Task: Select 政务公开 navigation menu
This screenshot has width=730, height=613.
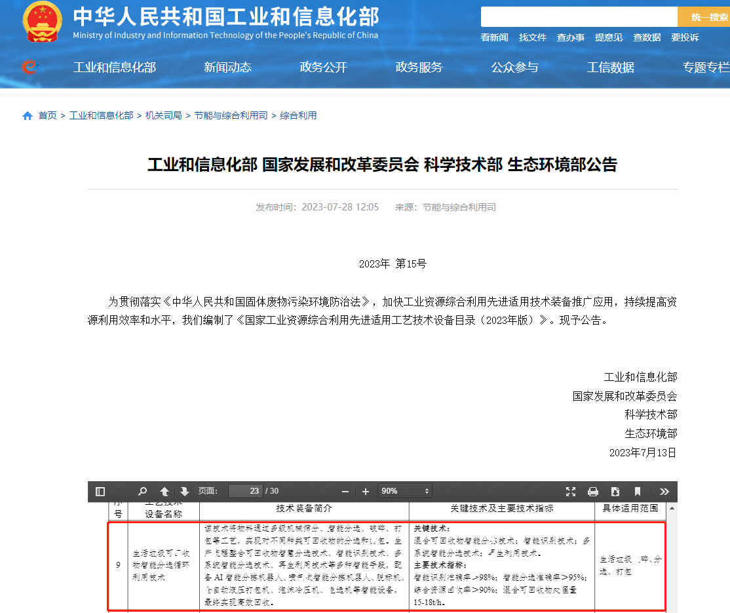Action: (x=323, y=67)
